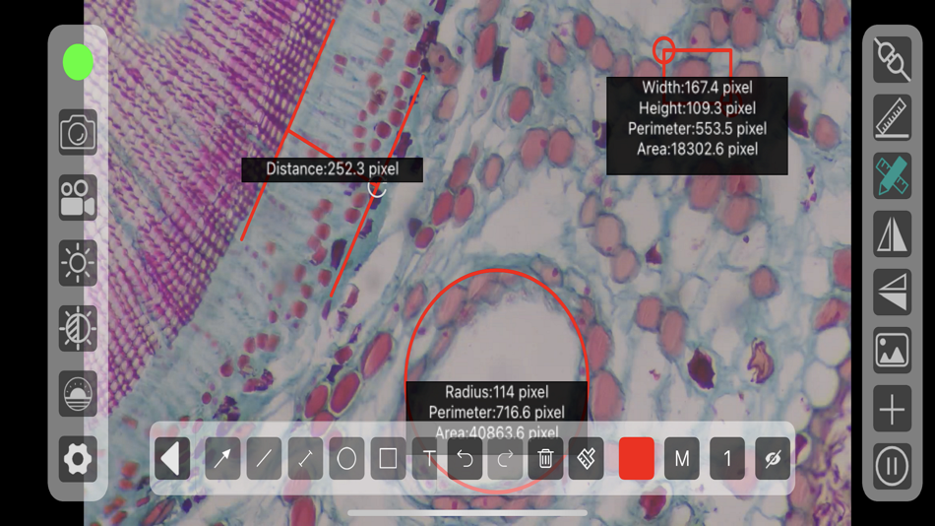This screenshot has height=526, width=935.
Task: Select the rectangle measurement tool
Action: 388,459
